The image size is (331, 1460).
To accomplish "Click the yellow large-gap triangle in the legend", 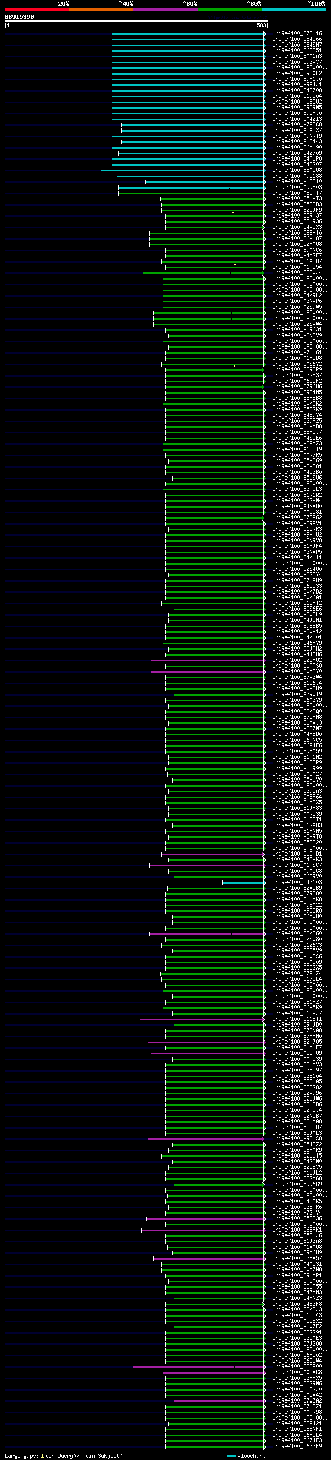I will pos(43,1455).
